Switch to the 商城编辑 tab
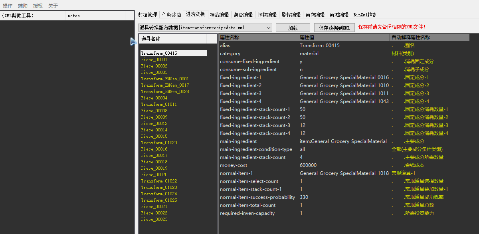Viewport: 479px width, 234px height. tap(339, 15)
